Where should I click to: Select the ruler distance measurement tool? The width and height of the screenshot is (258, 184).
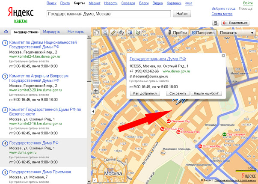click(113, 33)
